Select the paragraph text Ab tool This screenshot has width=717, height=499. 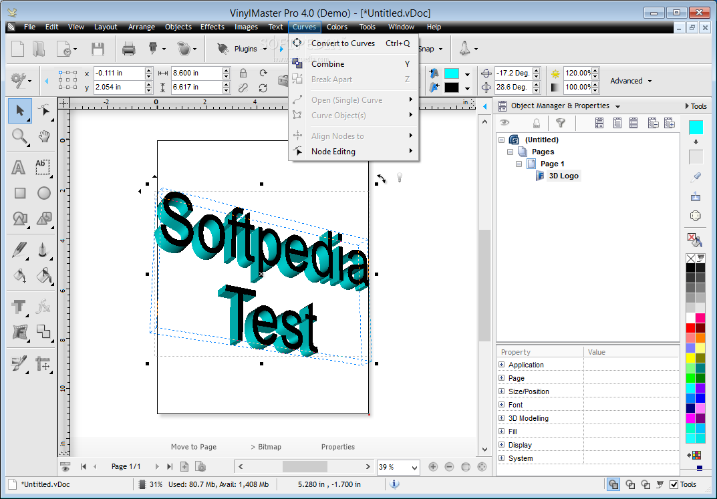pos(43,167)
